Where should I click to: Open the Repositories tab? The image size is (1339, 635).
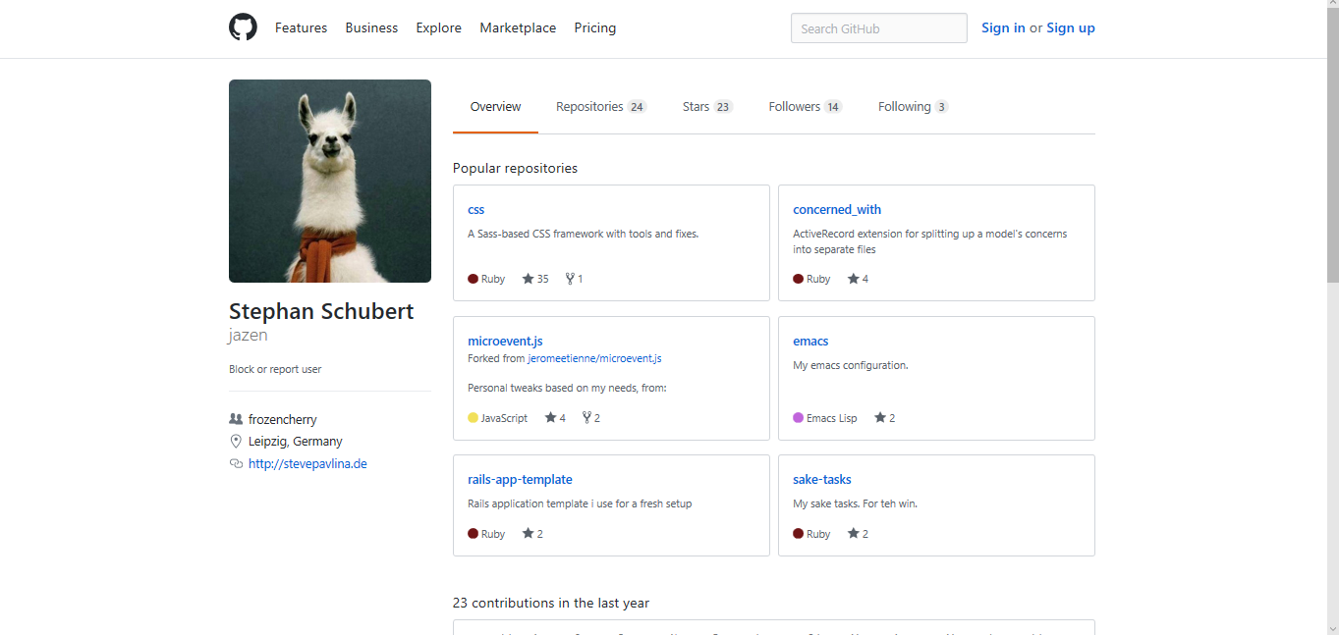[x=601, y=107]
